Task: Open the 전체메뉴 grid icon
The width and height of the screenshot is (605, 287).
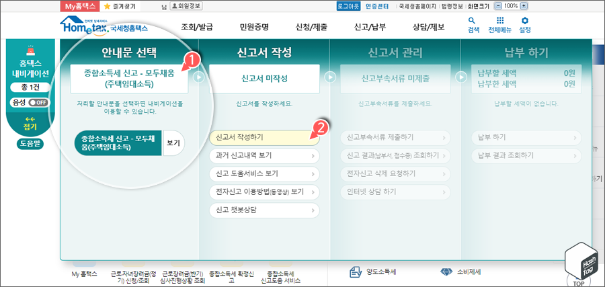Action: tap(499, 20)
